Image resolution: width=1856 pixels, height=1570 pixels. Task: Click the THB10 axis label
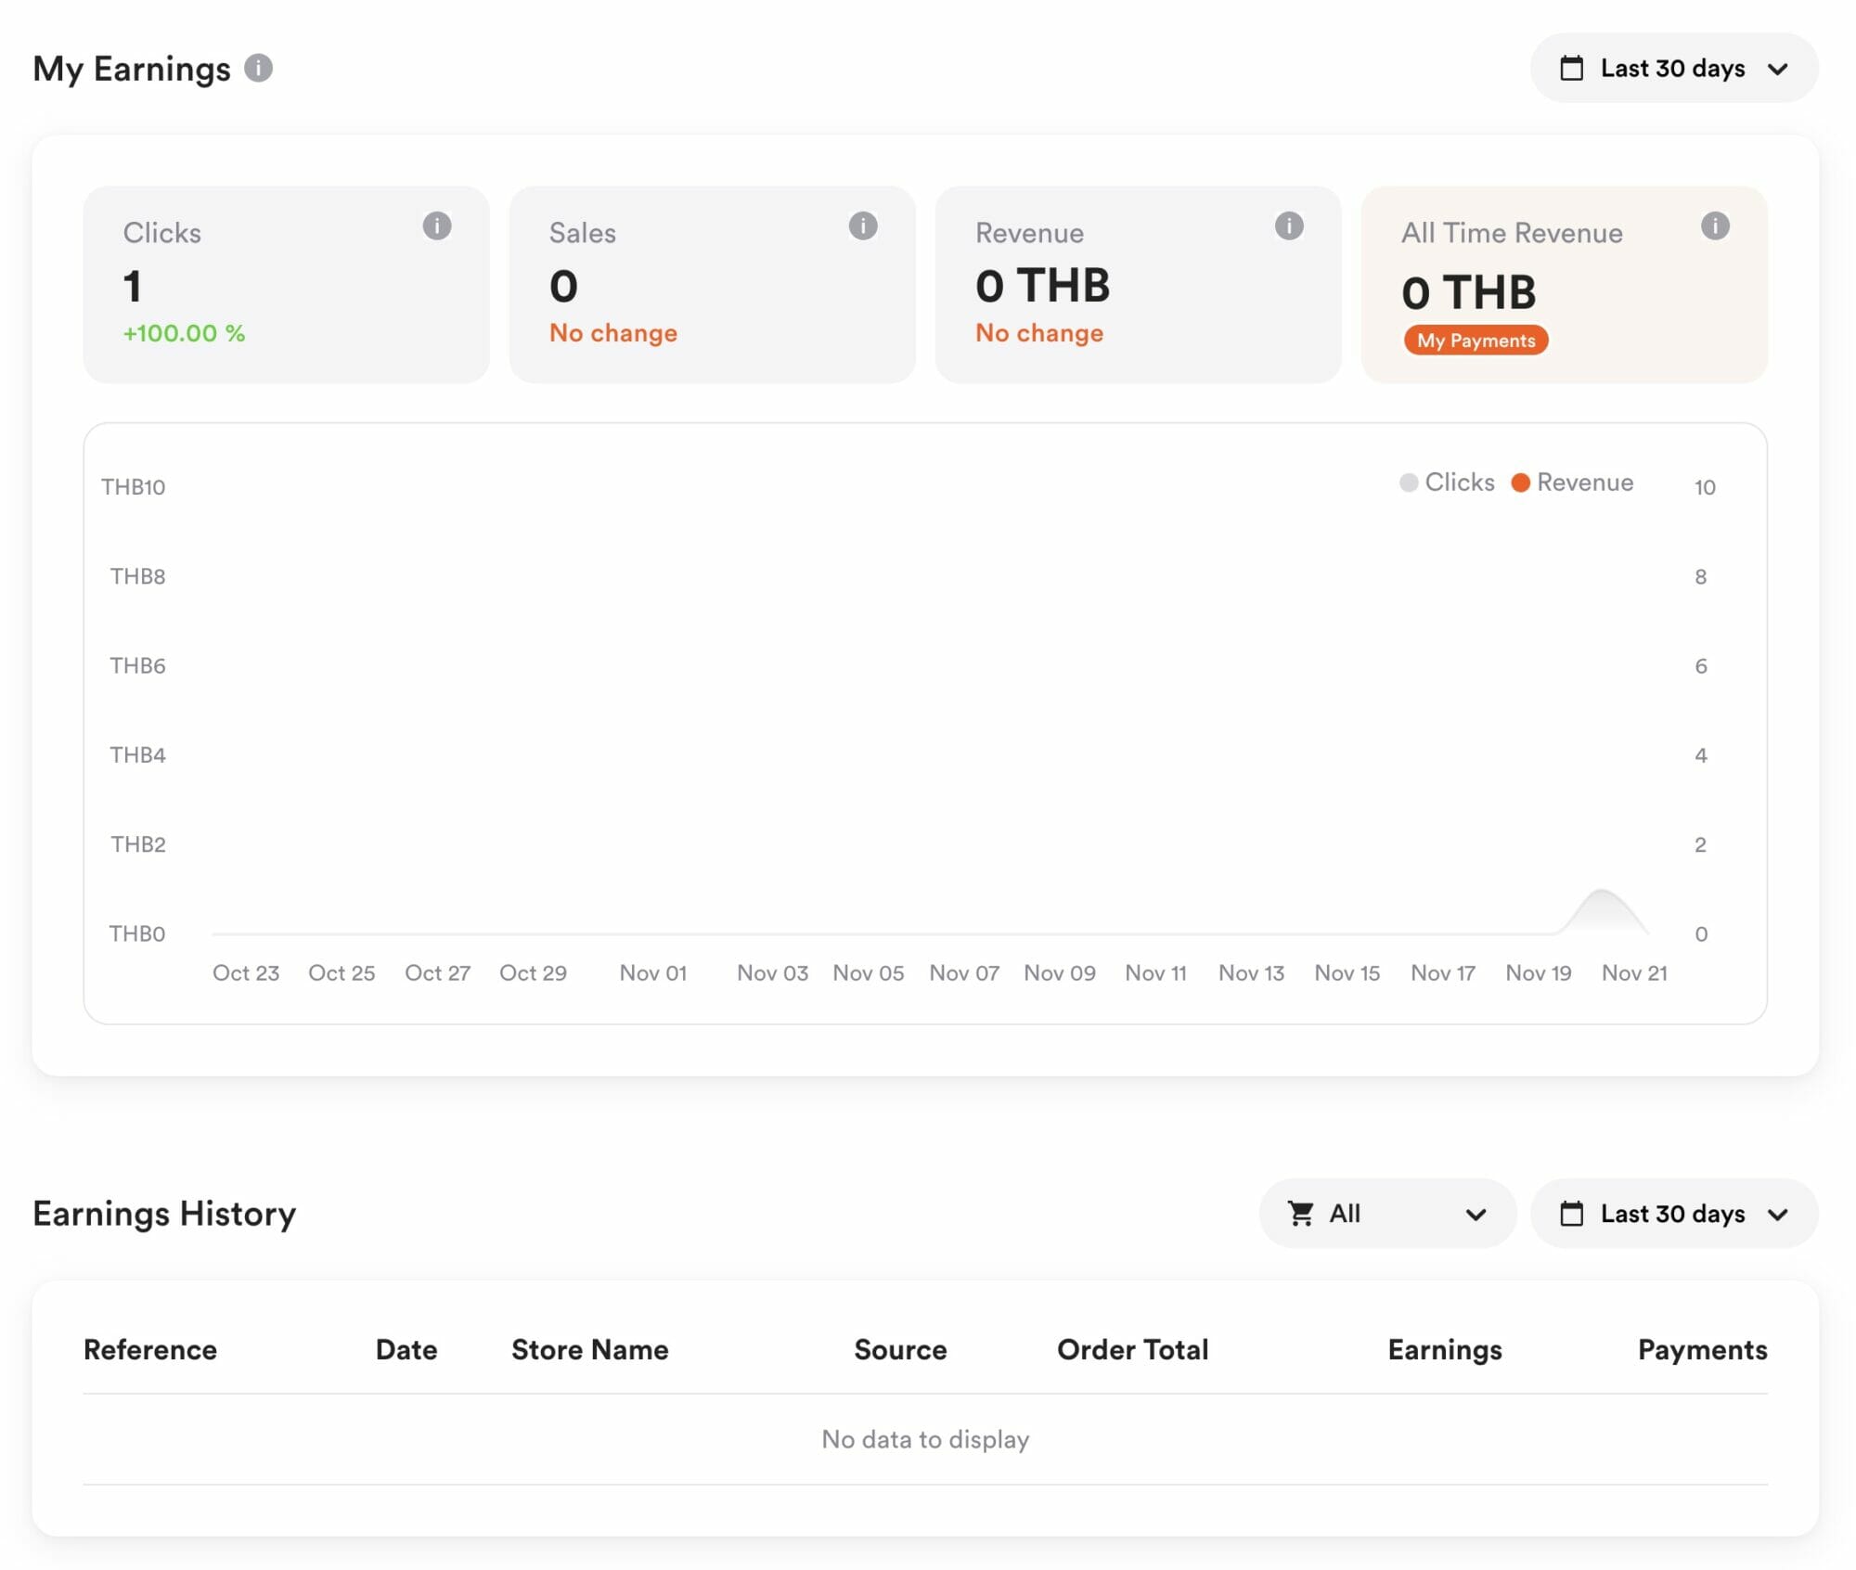[x=133, y=487]
